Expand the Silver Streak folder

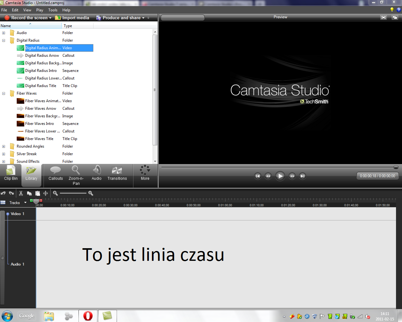tap(4, 154)
